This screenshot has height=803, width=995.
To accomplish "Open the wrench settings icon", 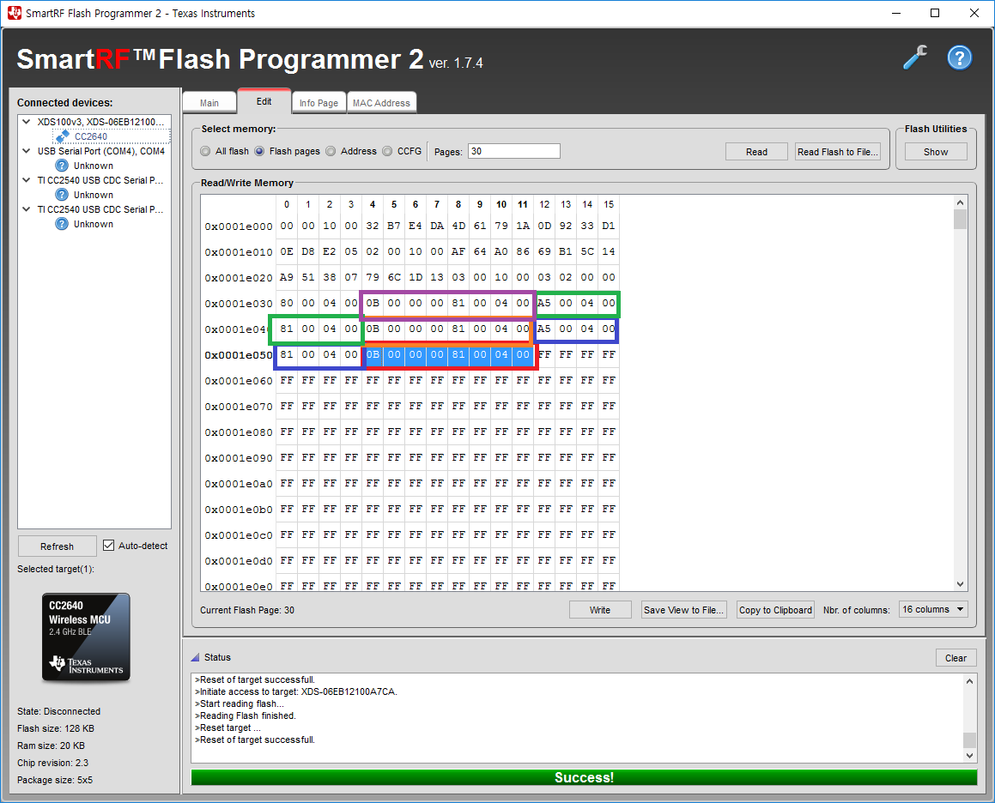I will pos(915,57).
